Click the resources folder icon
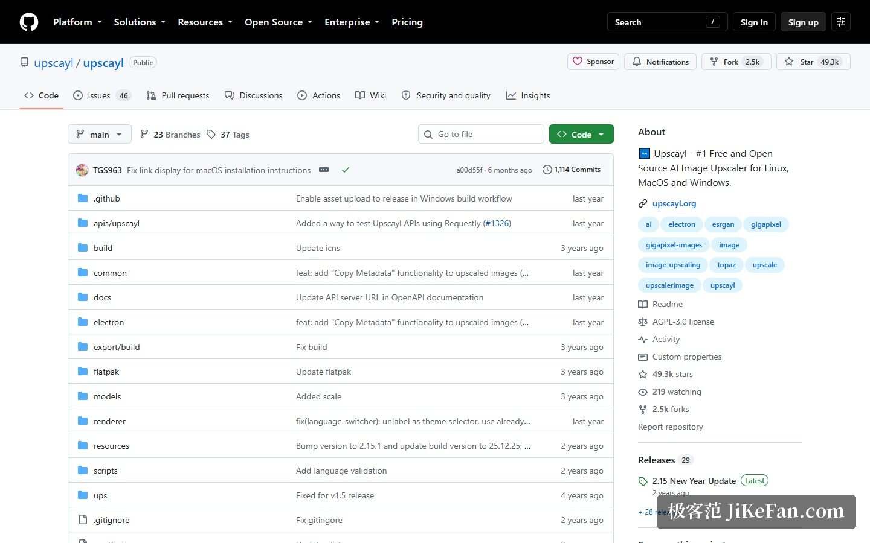870x543 pixels. tap(83, 445)
